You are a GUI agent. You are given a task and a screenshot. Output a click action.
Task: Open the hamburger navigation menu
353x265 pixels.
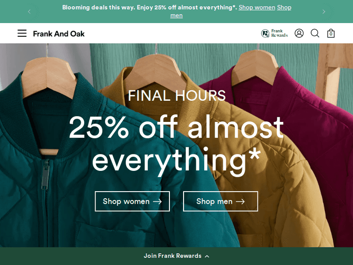[22, 33]
